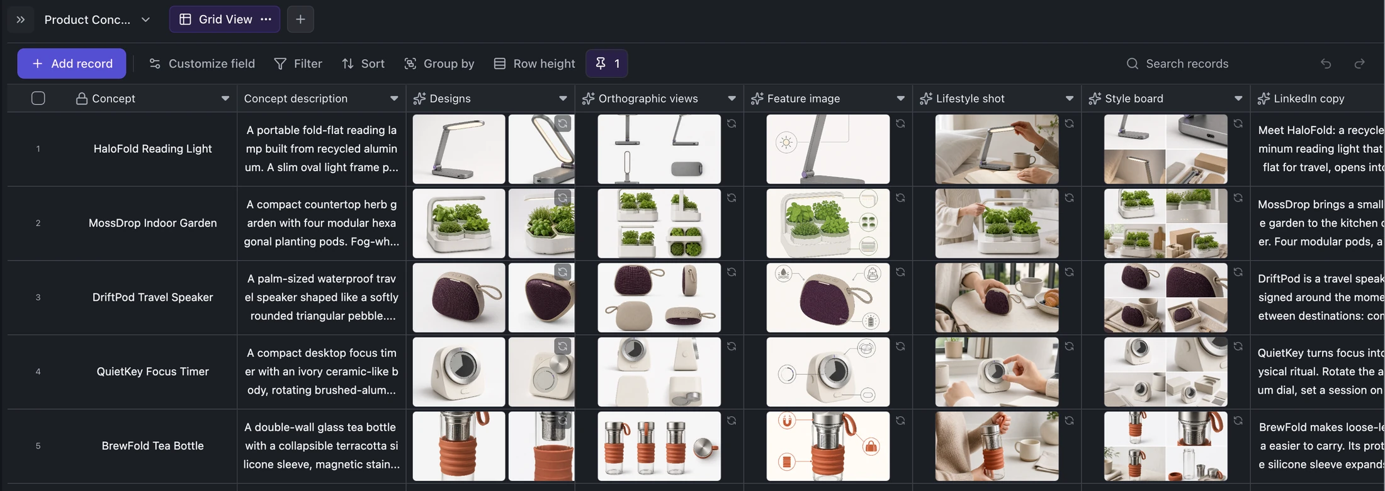Click the AI sparkle icon on Feature image header
The width and height of the screenshot is (1385, 491).
(x=757, y=98)
